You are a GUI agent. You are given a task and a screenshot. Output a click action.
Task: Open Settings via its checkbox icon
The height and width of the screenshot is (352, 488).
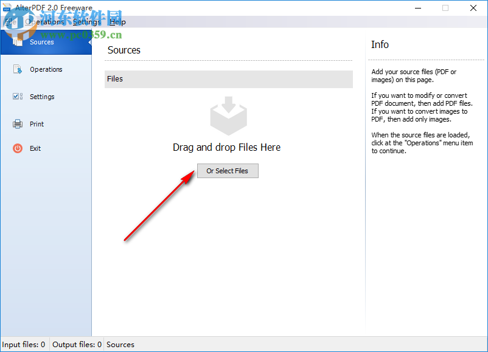click(18, 96)
